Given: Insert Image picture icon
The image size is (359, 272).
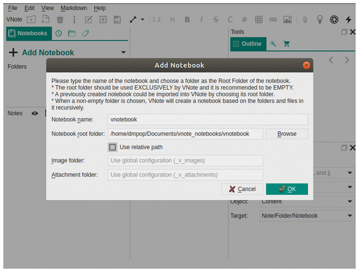Looking at the screenshot, I should 287,20.
